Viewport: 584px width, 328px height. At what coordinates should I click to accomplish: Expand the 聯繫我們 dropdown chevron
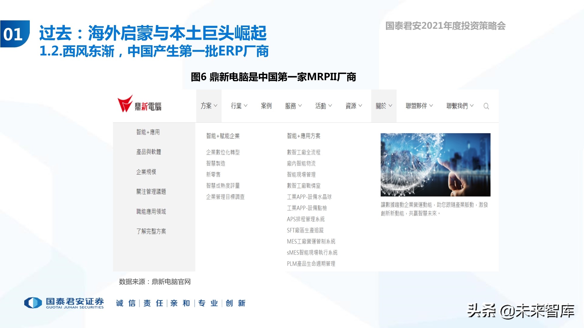point(472,106)
